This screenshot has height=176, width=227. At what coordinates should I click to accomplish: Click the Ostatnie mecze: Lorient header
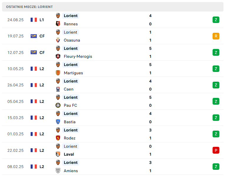click(113, 7)
